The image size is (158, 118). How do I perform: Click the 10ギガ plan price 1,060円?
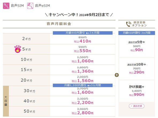click(82, 61)
